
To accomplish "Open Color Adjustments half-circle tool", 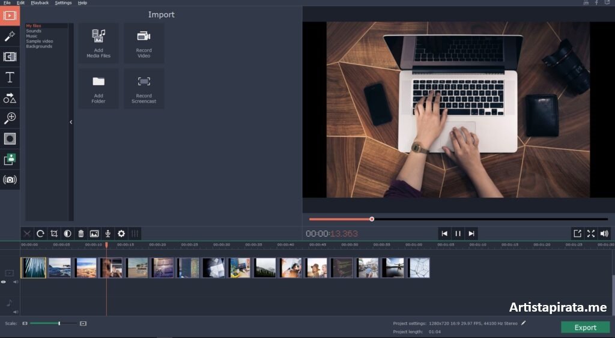I will coord(67,234).
